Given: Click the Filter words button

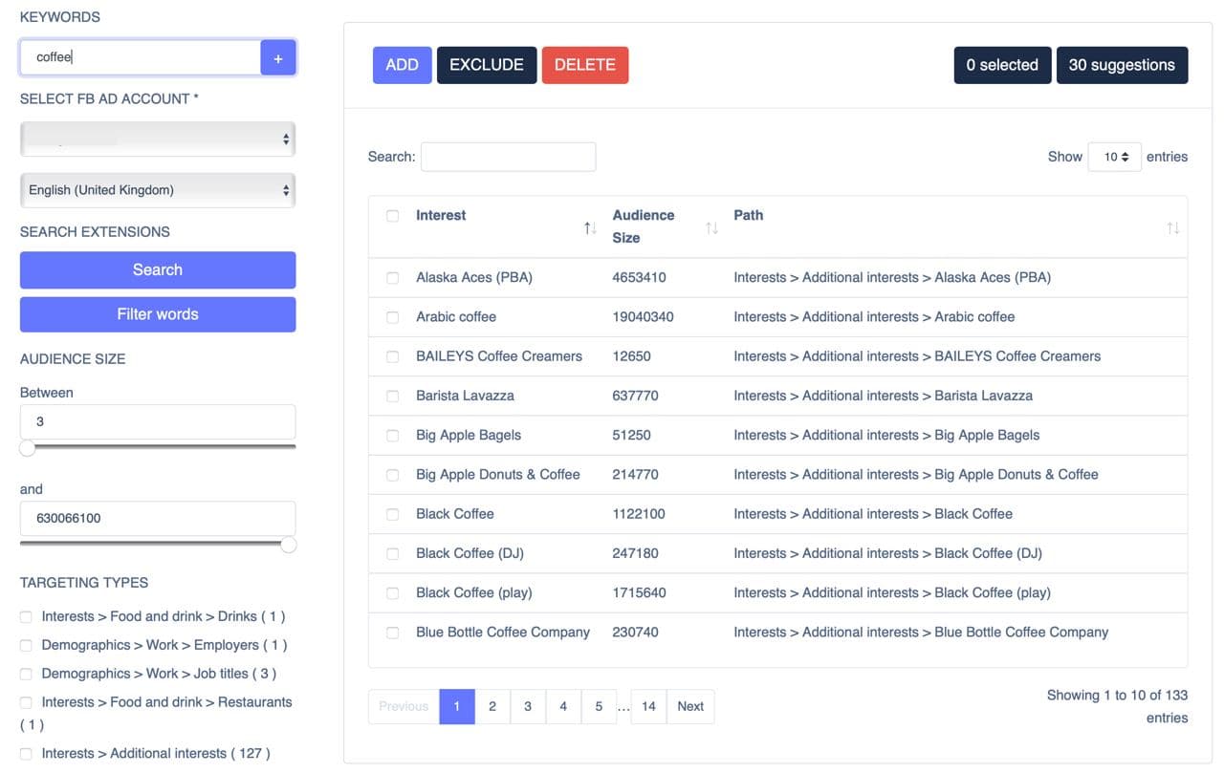Looking at the screenshot, I should (158, 314).
